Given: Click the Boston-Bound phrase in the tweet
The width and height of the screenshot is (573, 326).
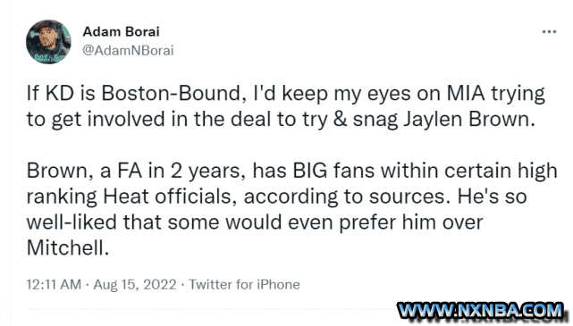Looking at the screenshot, I should tap(172, 94).
